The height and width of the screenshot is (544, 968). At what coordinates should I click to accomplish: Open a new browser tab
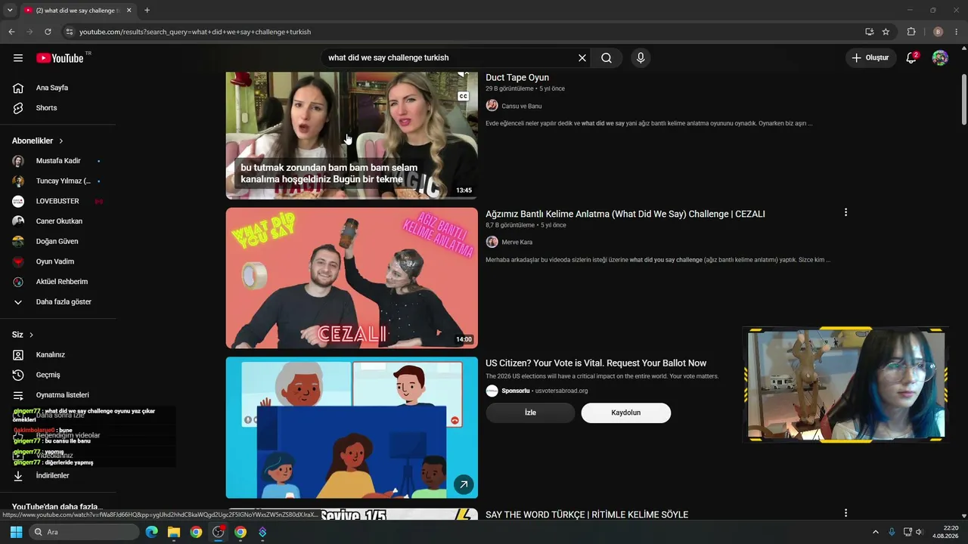point(147,11)
